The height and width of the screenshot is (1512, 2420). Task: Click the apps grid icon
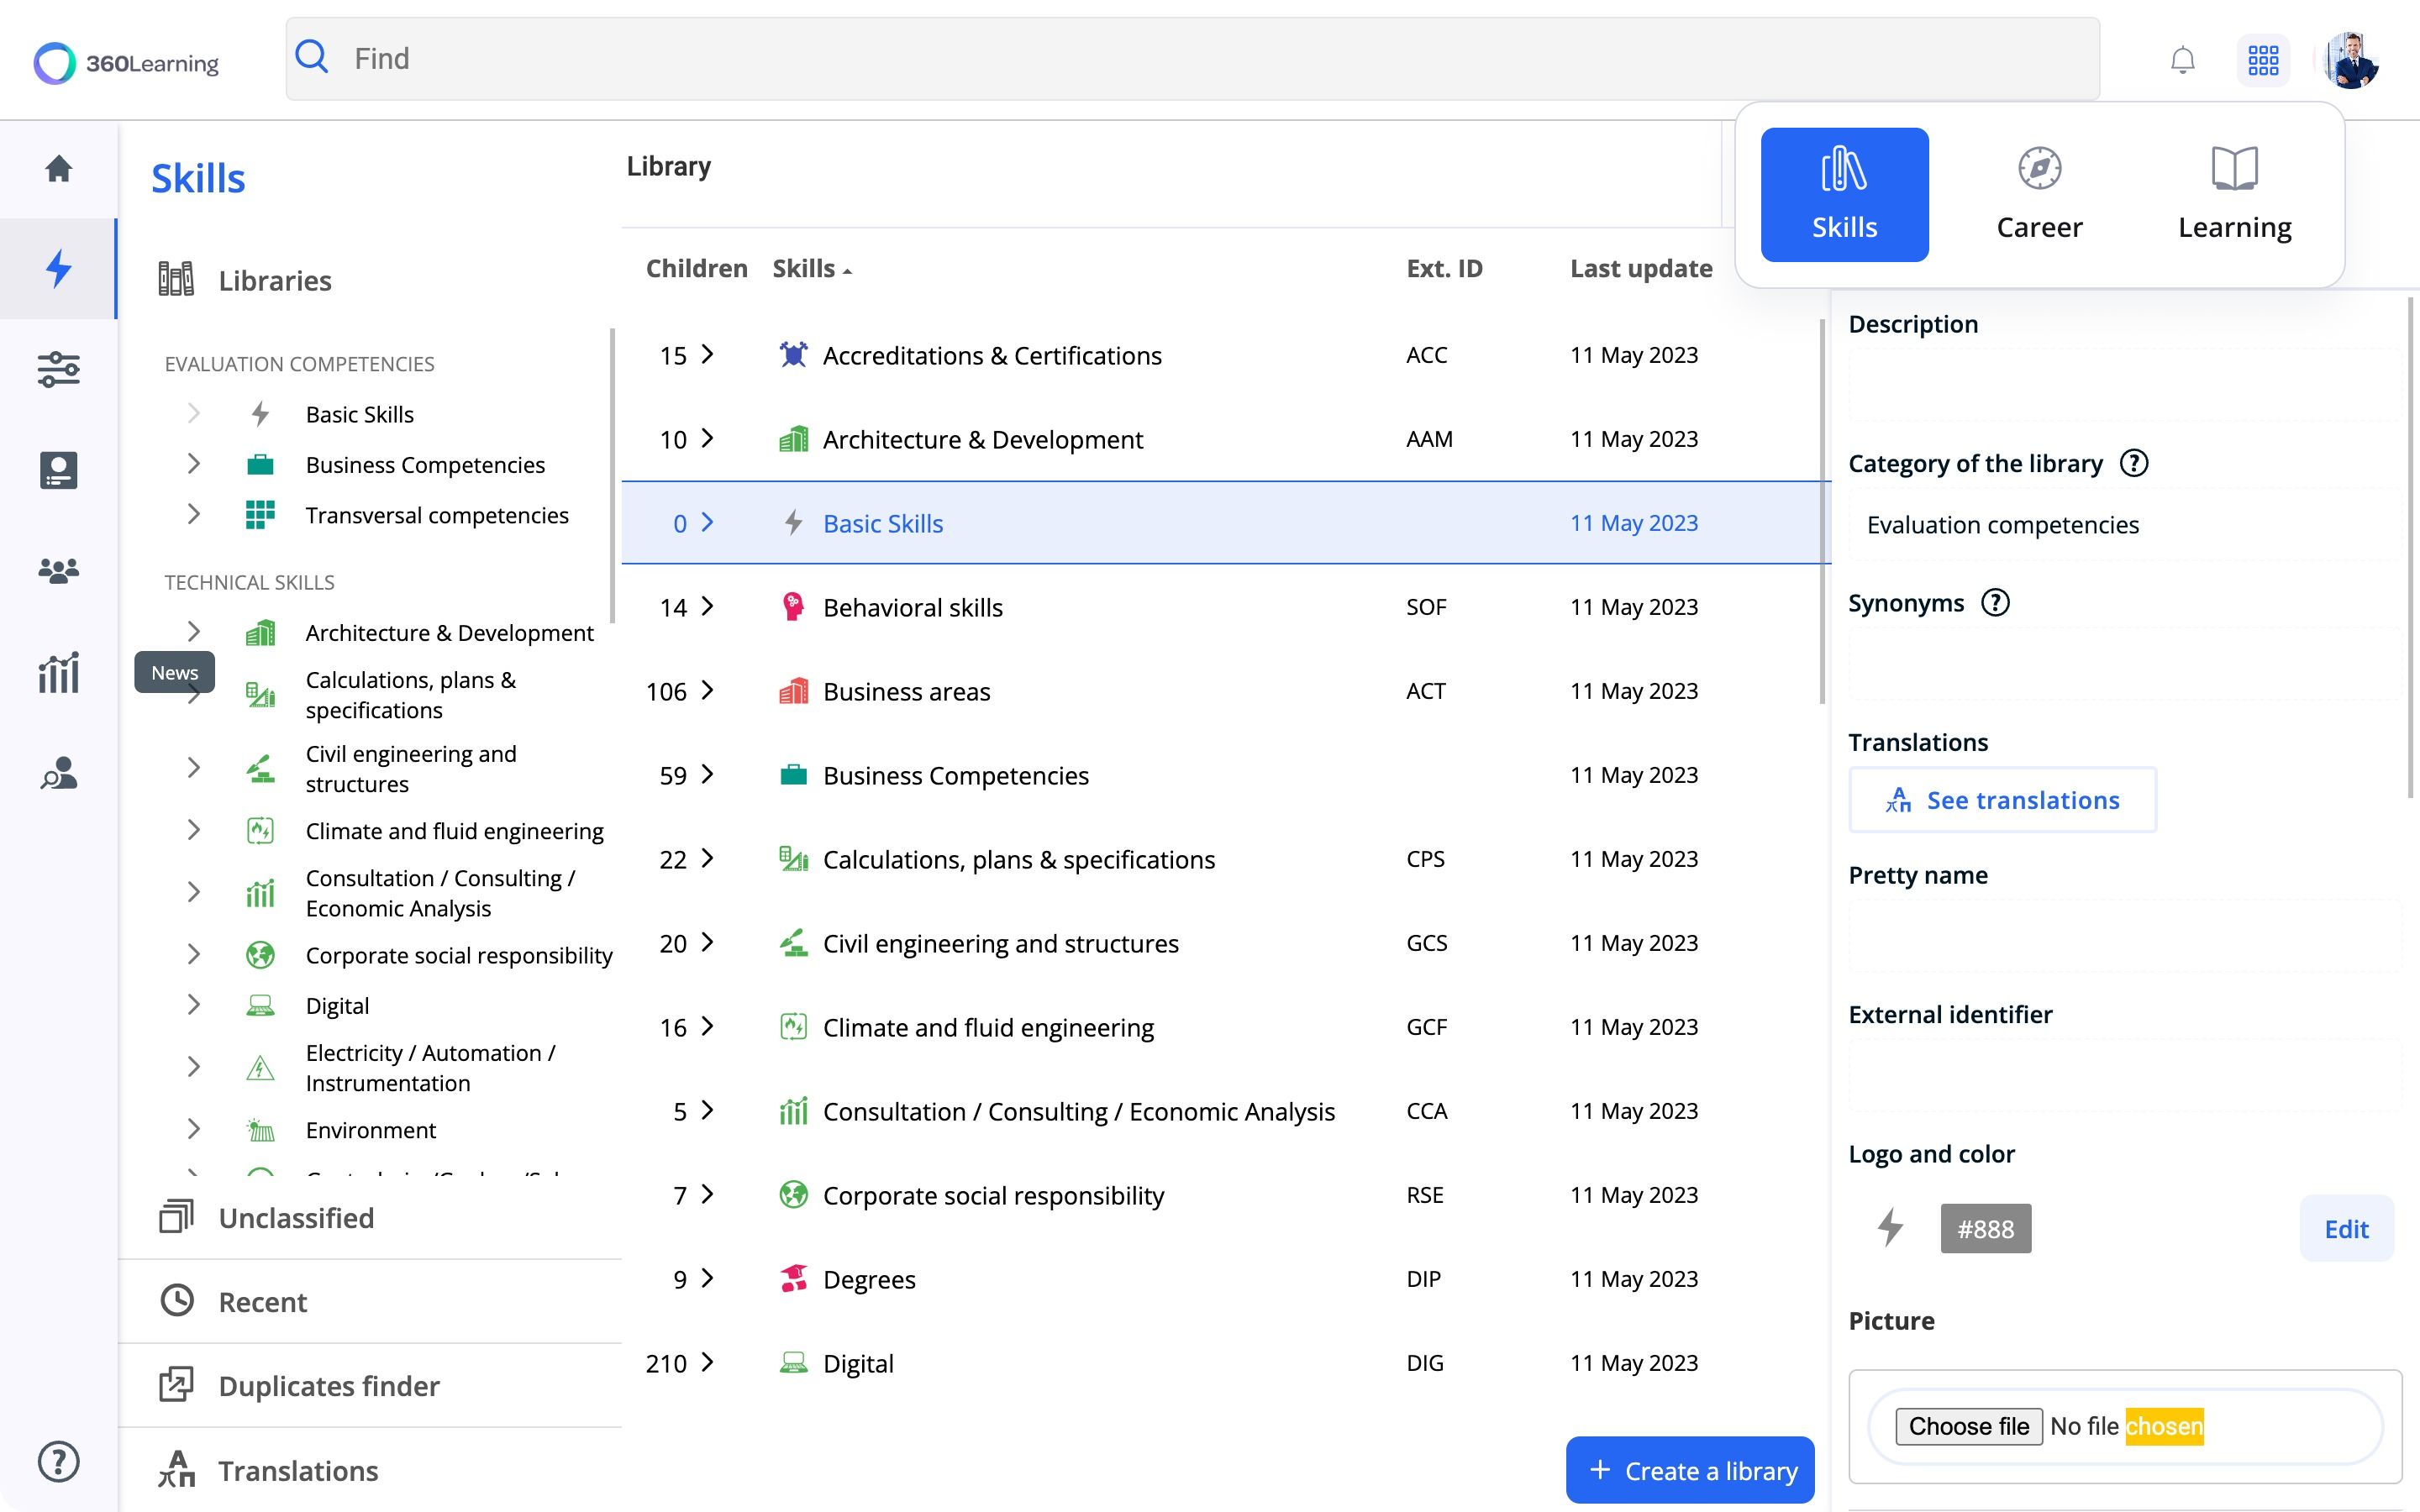(2263, 60)
